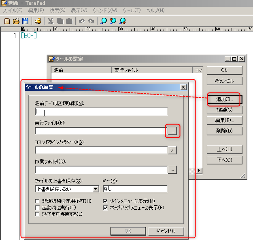253x240 pixels.
Task: Click the [EOF] marker in the editor
Action: pyautogui.click(x=29, y=36)
